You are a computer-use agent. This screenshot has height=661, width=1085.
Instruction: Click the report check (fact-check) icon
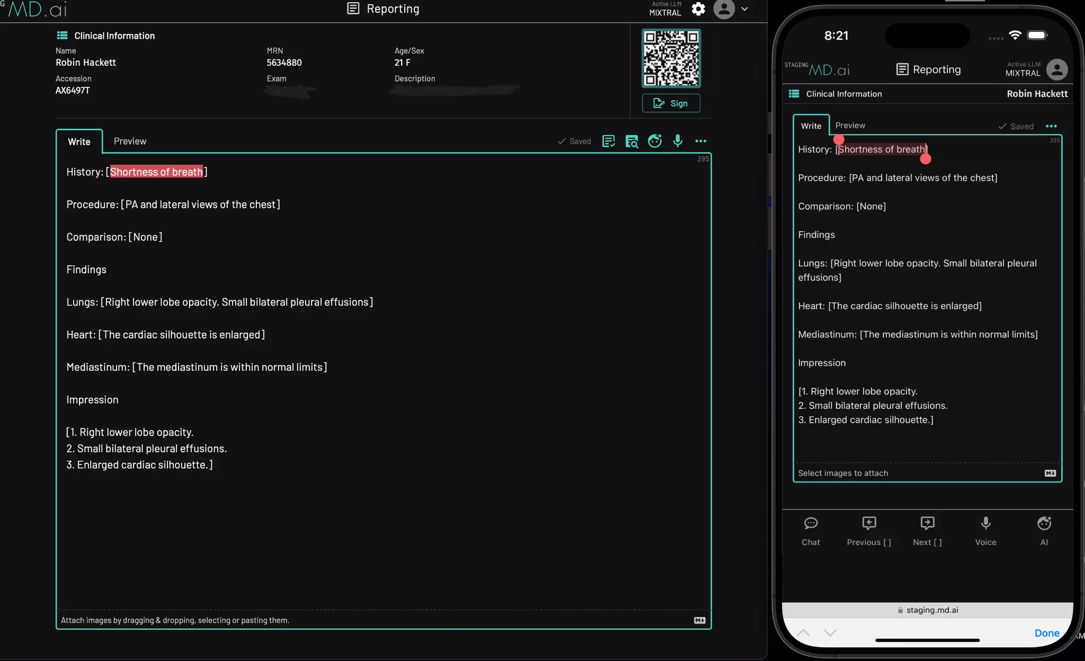[x=609, y=141]
